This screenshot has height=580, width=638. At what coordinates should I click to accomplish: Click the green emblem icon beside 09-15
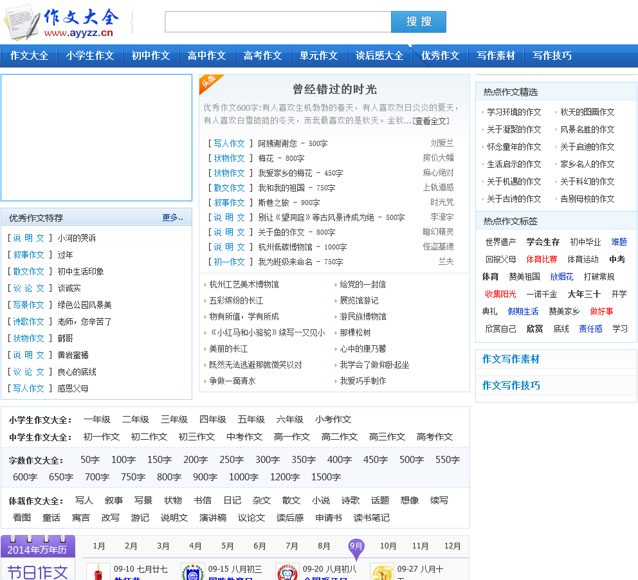pyautogui.click(x=193, y=572)
